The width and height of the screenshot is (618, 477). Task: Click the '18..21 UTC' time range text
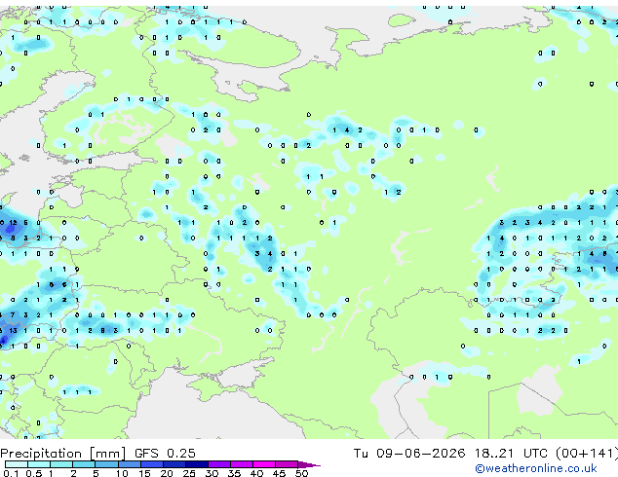pyautogui.click(x=511, y=454)
